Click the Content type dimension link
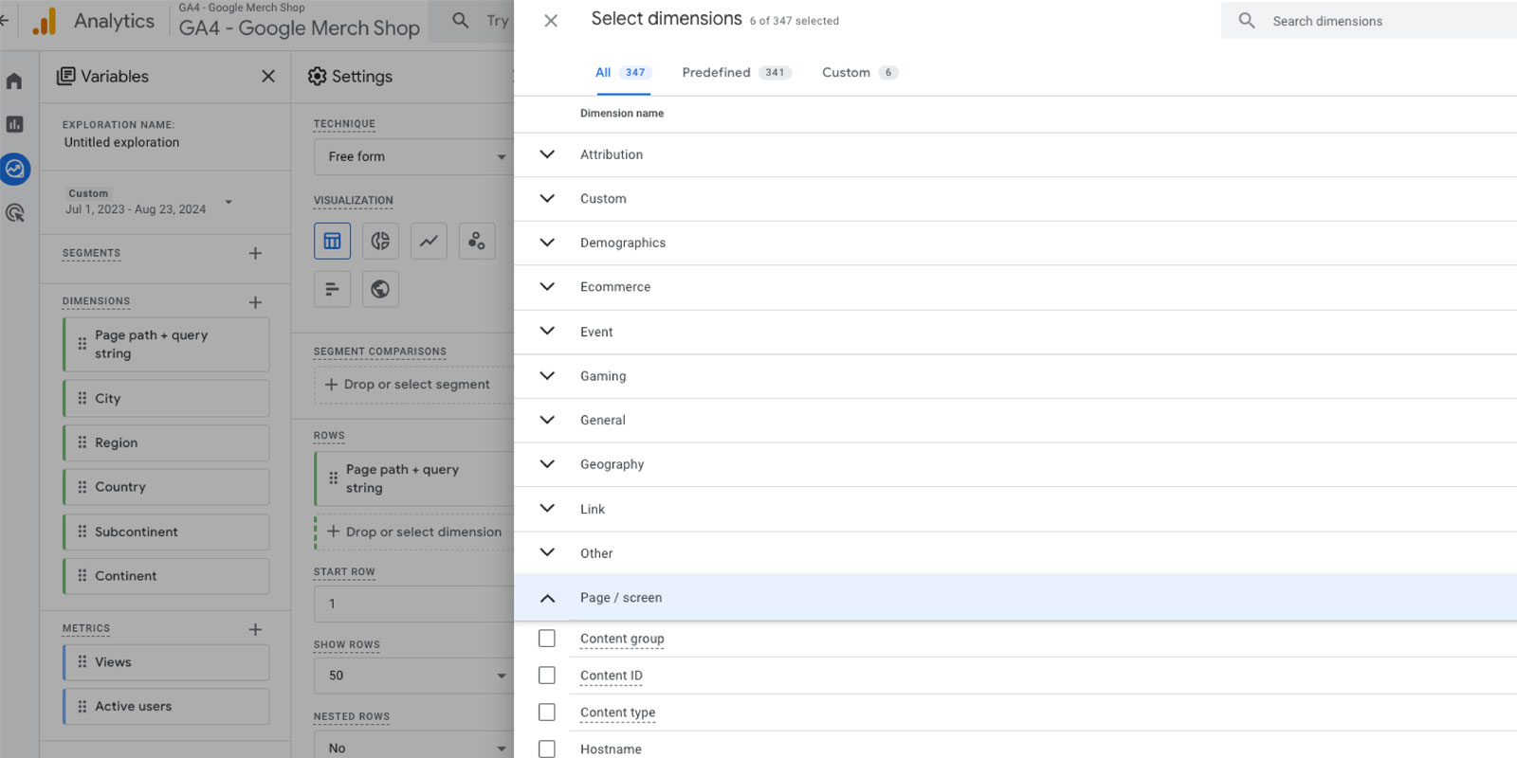The height and width of the screenshot is (758, 1517). [617, 713]
